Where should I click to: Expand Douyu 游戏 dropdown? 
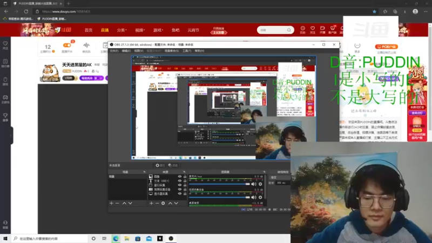(x=158, y=30)
